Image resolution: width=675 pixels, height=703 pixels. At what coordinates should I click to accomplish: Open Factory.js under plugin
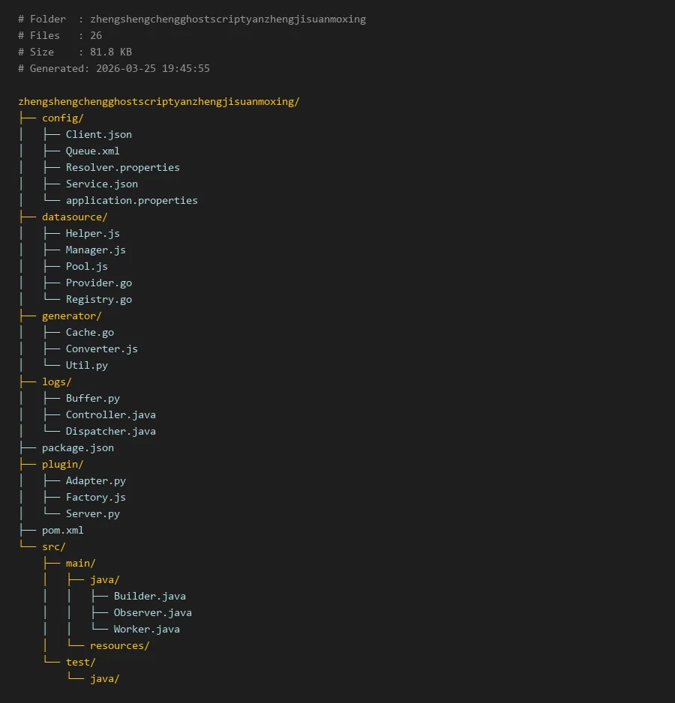pos(95,497)
